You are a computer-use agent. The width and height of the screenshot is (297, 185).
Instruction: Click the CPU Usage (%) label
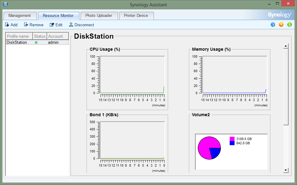click(105, 49)
